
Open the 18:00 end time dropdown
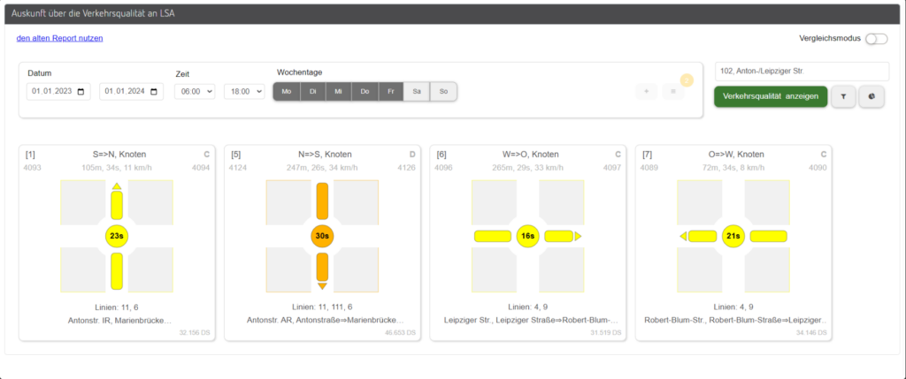pyautogui.click(x=244, y=92)
